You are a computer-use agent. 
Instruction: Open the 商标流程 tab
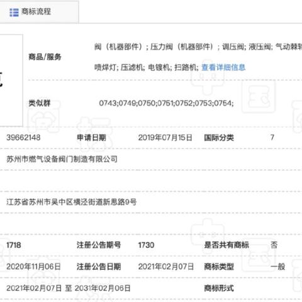tap(39, 12)
